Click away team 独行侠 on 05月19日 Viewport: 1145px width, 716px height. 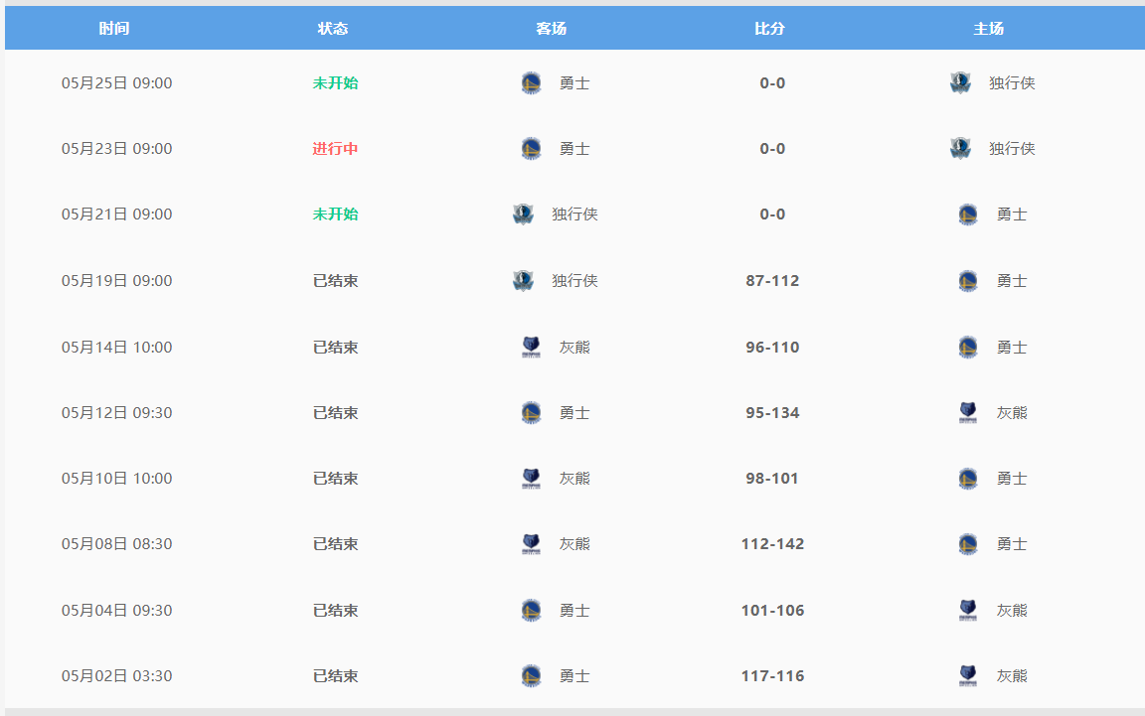click(574, 281)
